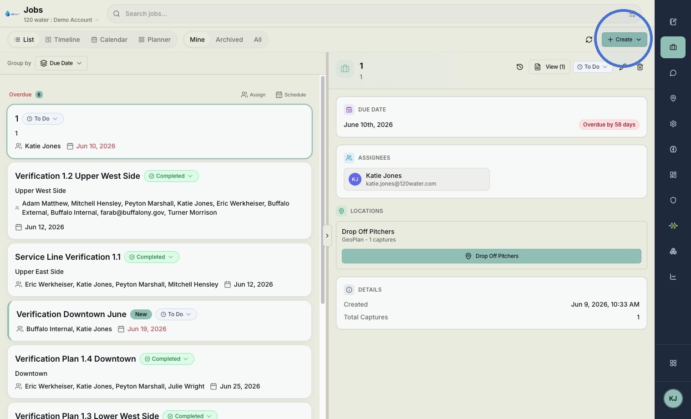This screenshot has width=691, height=419.
Task: Click the Search jobs input field
Action: [374, 14]
